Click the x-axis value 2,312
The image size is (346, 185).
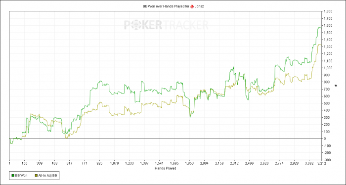pos(234,164)
